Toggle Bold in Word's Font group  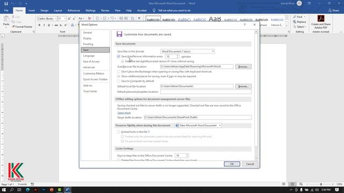click(x=39, y=25)
